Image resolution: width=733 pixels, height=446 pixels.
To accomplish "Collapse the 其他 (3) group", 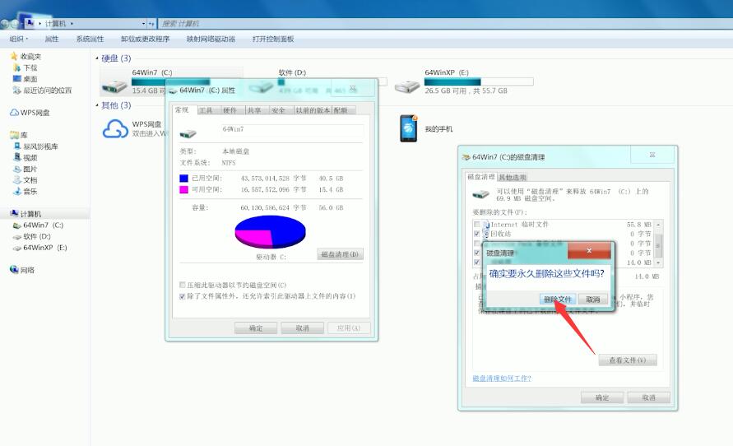I will pos(97,105).
